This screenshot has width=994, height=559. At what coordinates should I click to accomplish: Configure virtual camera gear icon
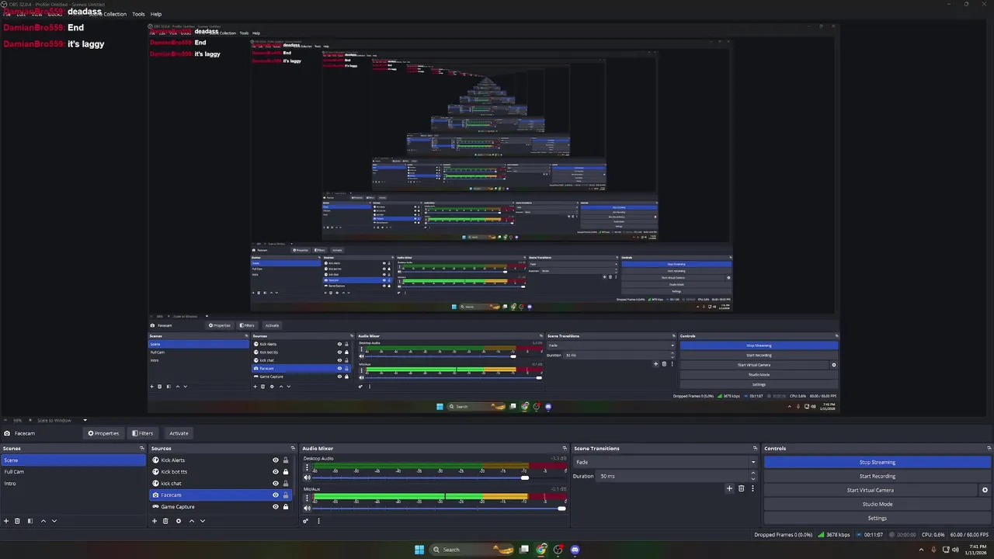[x=985, y=490]
